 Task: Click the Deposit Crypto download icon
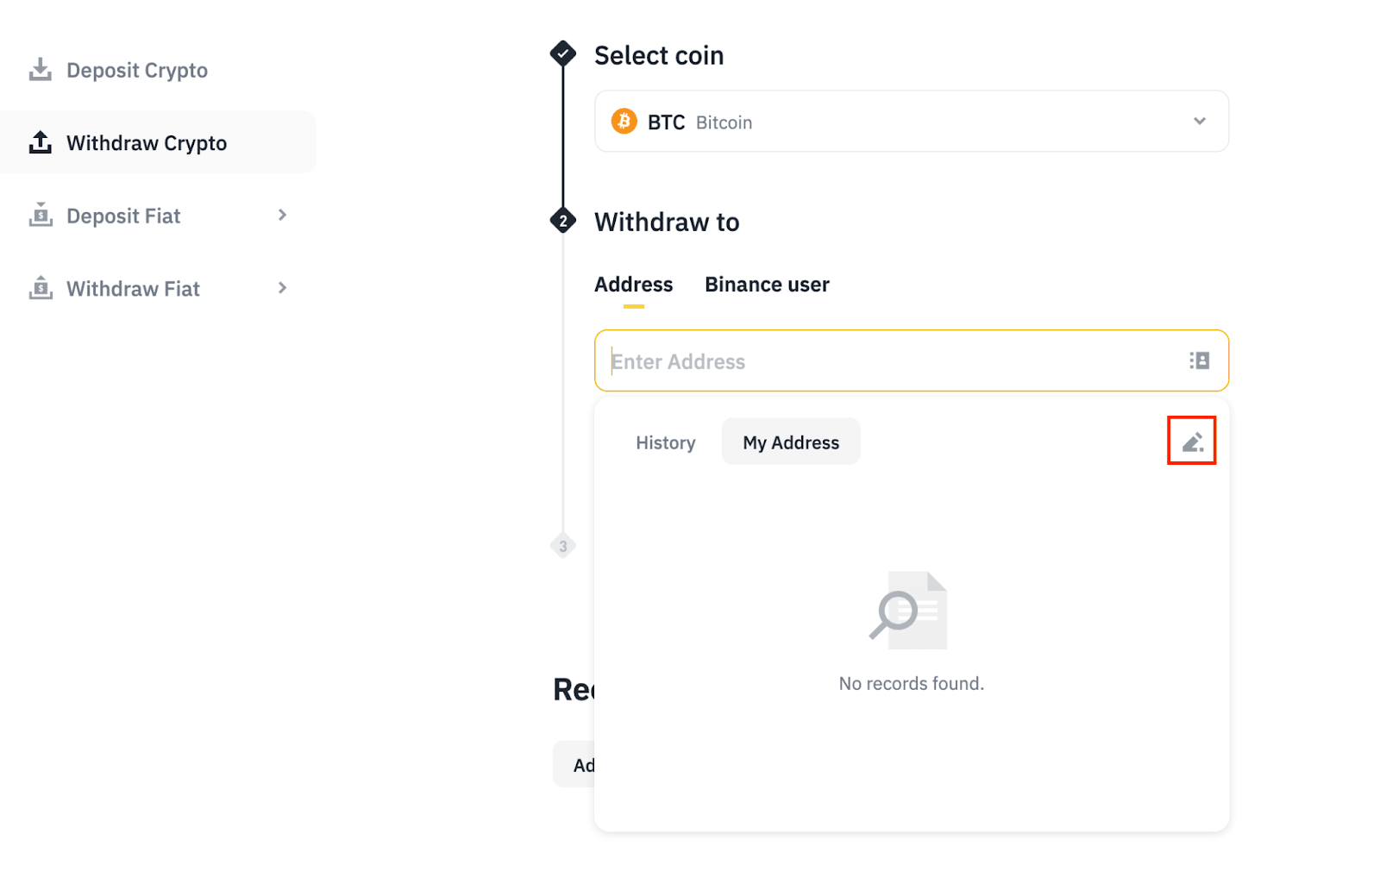pyautogui.click(x=40, y=70)
